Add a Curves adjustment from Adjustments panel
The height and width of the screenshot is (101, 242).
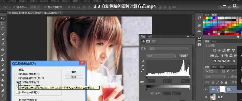(x=224, y=50)
